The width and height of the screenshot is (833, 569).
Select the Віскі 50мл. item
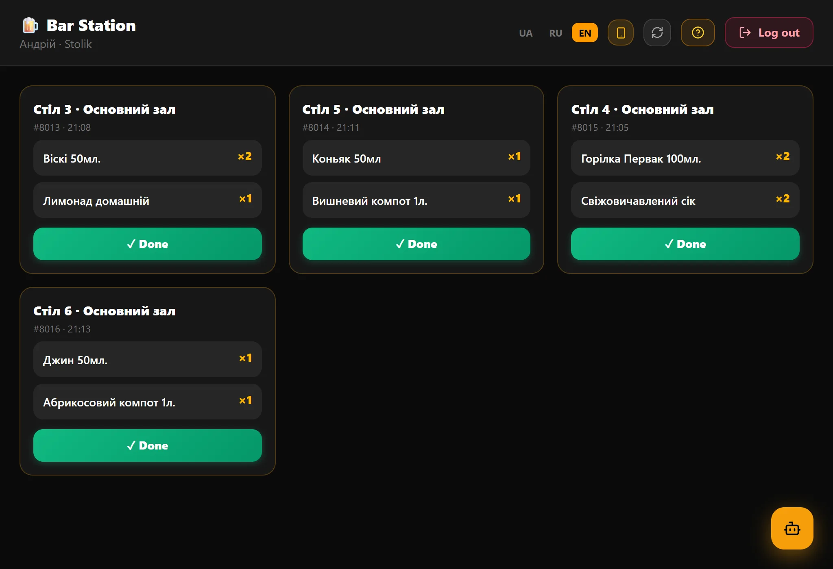148,158
